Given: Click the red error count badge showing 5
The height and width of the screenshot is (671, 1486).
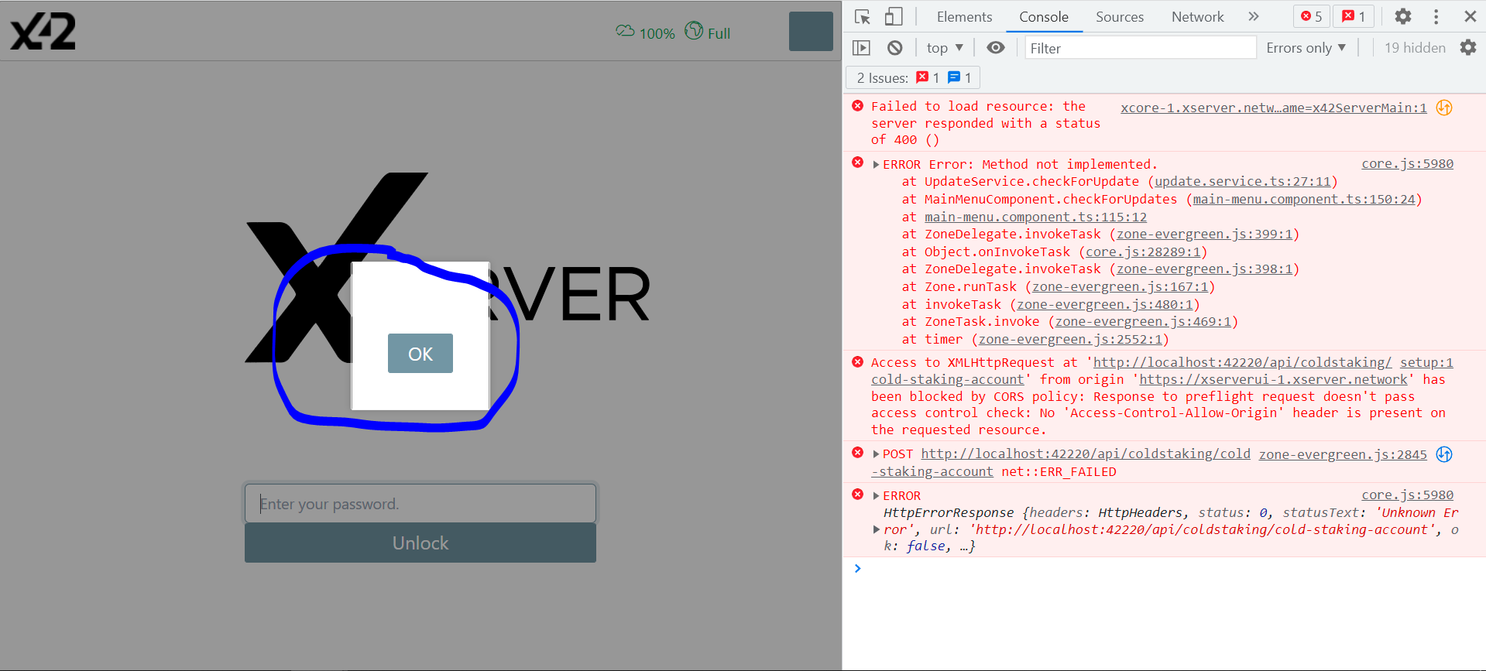Looking at the screenshot, I should [1312, 16].
